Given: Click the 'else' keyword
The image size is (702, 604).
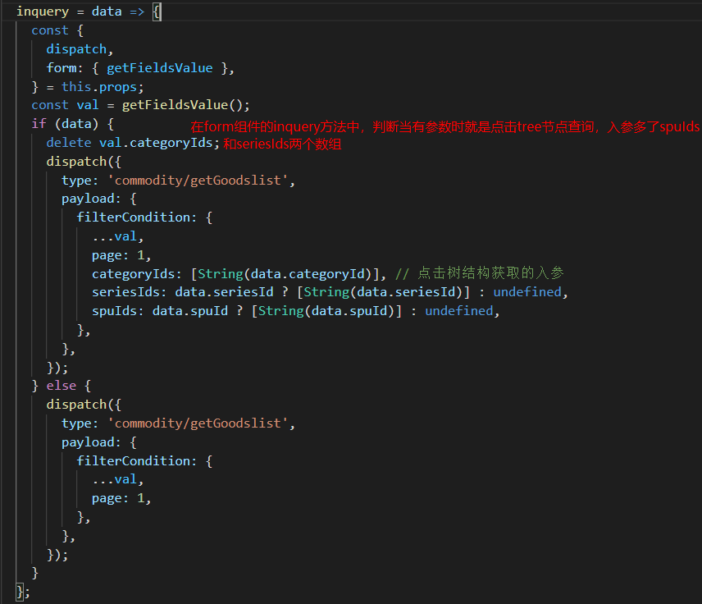Looking at the screenshot, I should 62,387.
